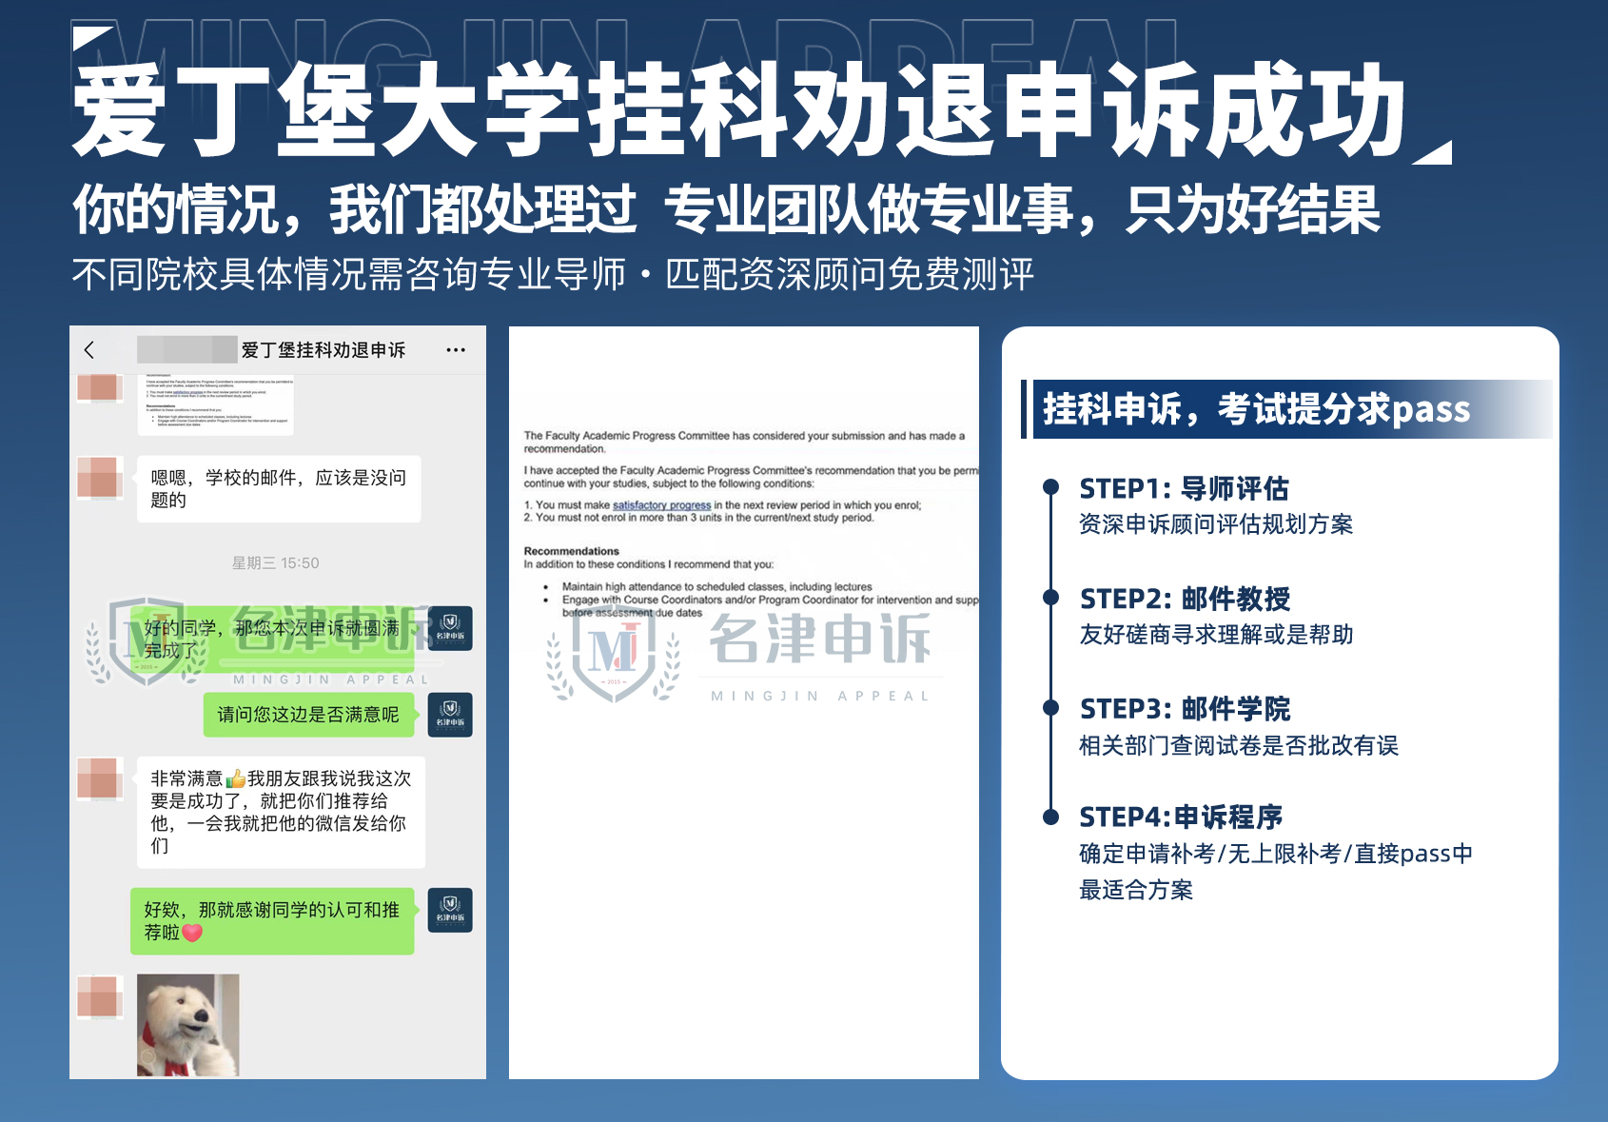This screenshot has width=1608, height=1122.
Task: Click the '请问您这边是否满意呢' message bubble
Action: [x=308, y=715]
